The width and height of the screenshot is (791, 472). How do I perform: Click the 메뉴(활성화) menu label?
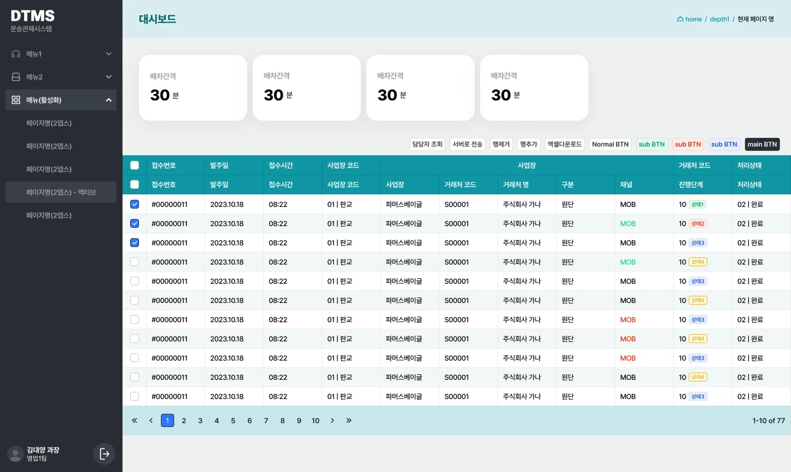(x=44, y=100)
